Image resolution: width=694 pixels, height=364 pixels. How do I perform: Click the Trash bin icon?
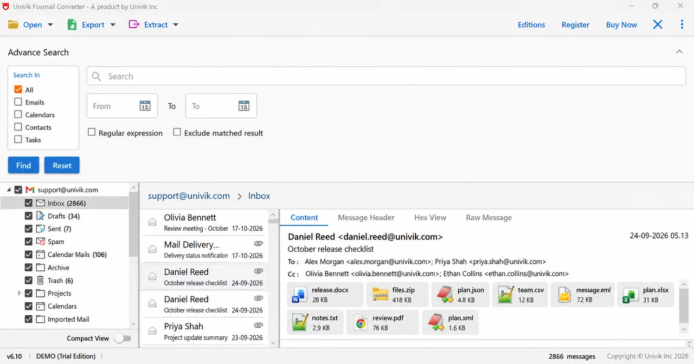[40, 280]
